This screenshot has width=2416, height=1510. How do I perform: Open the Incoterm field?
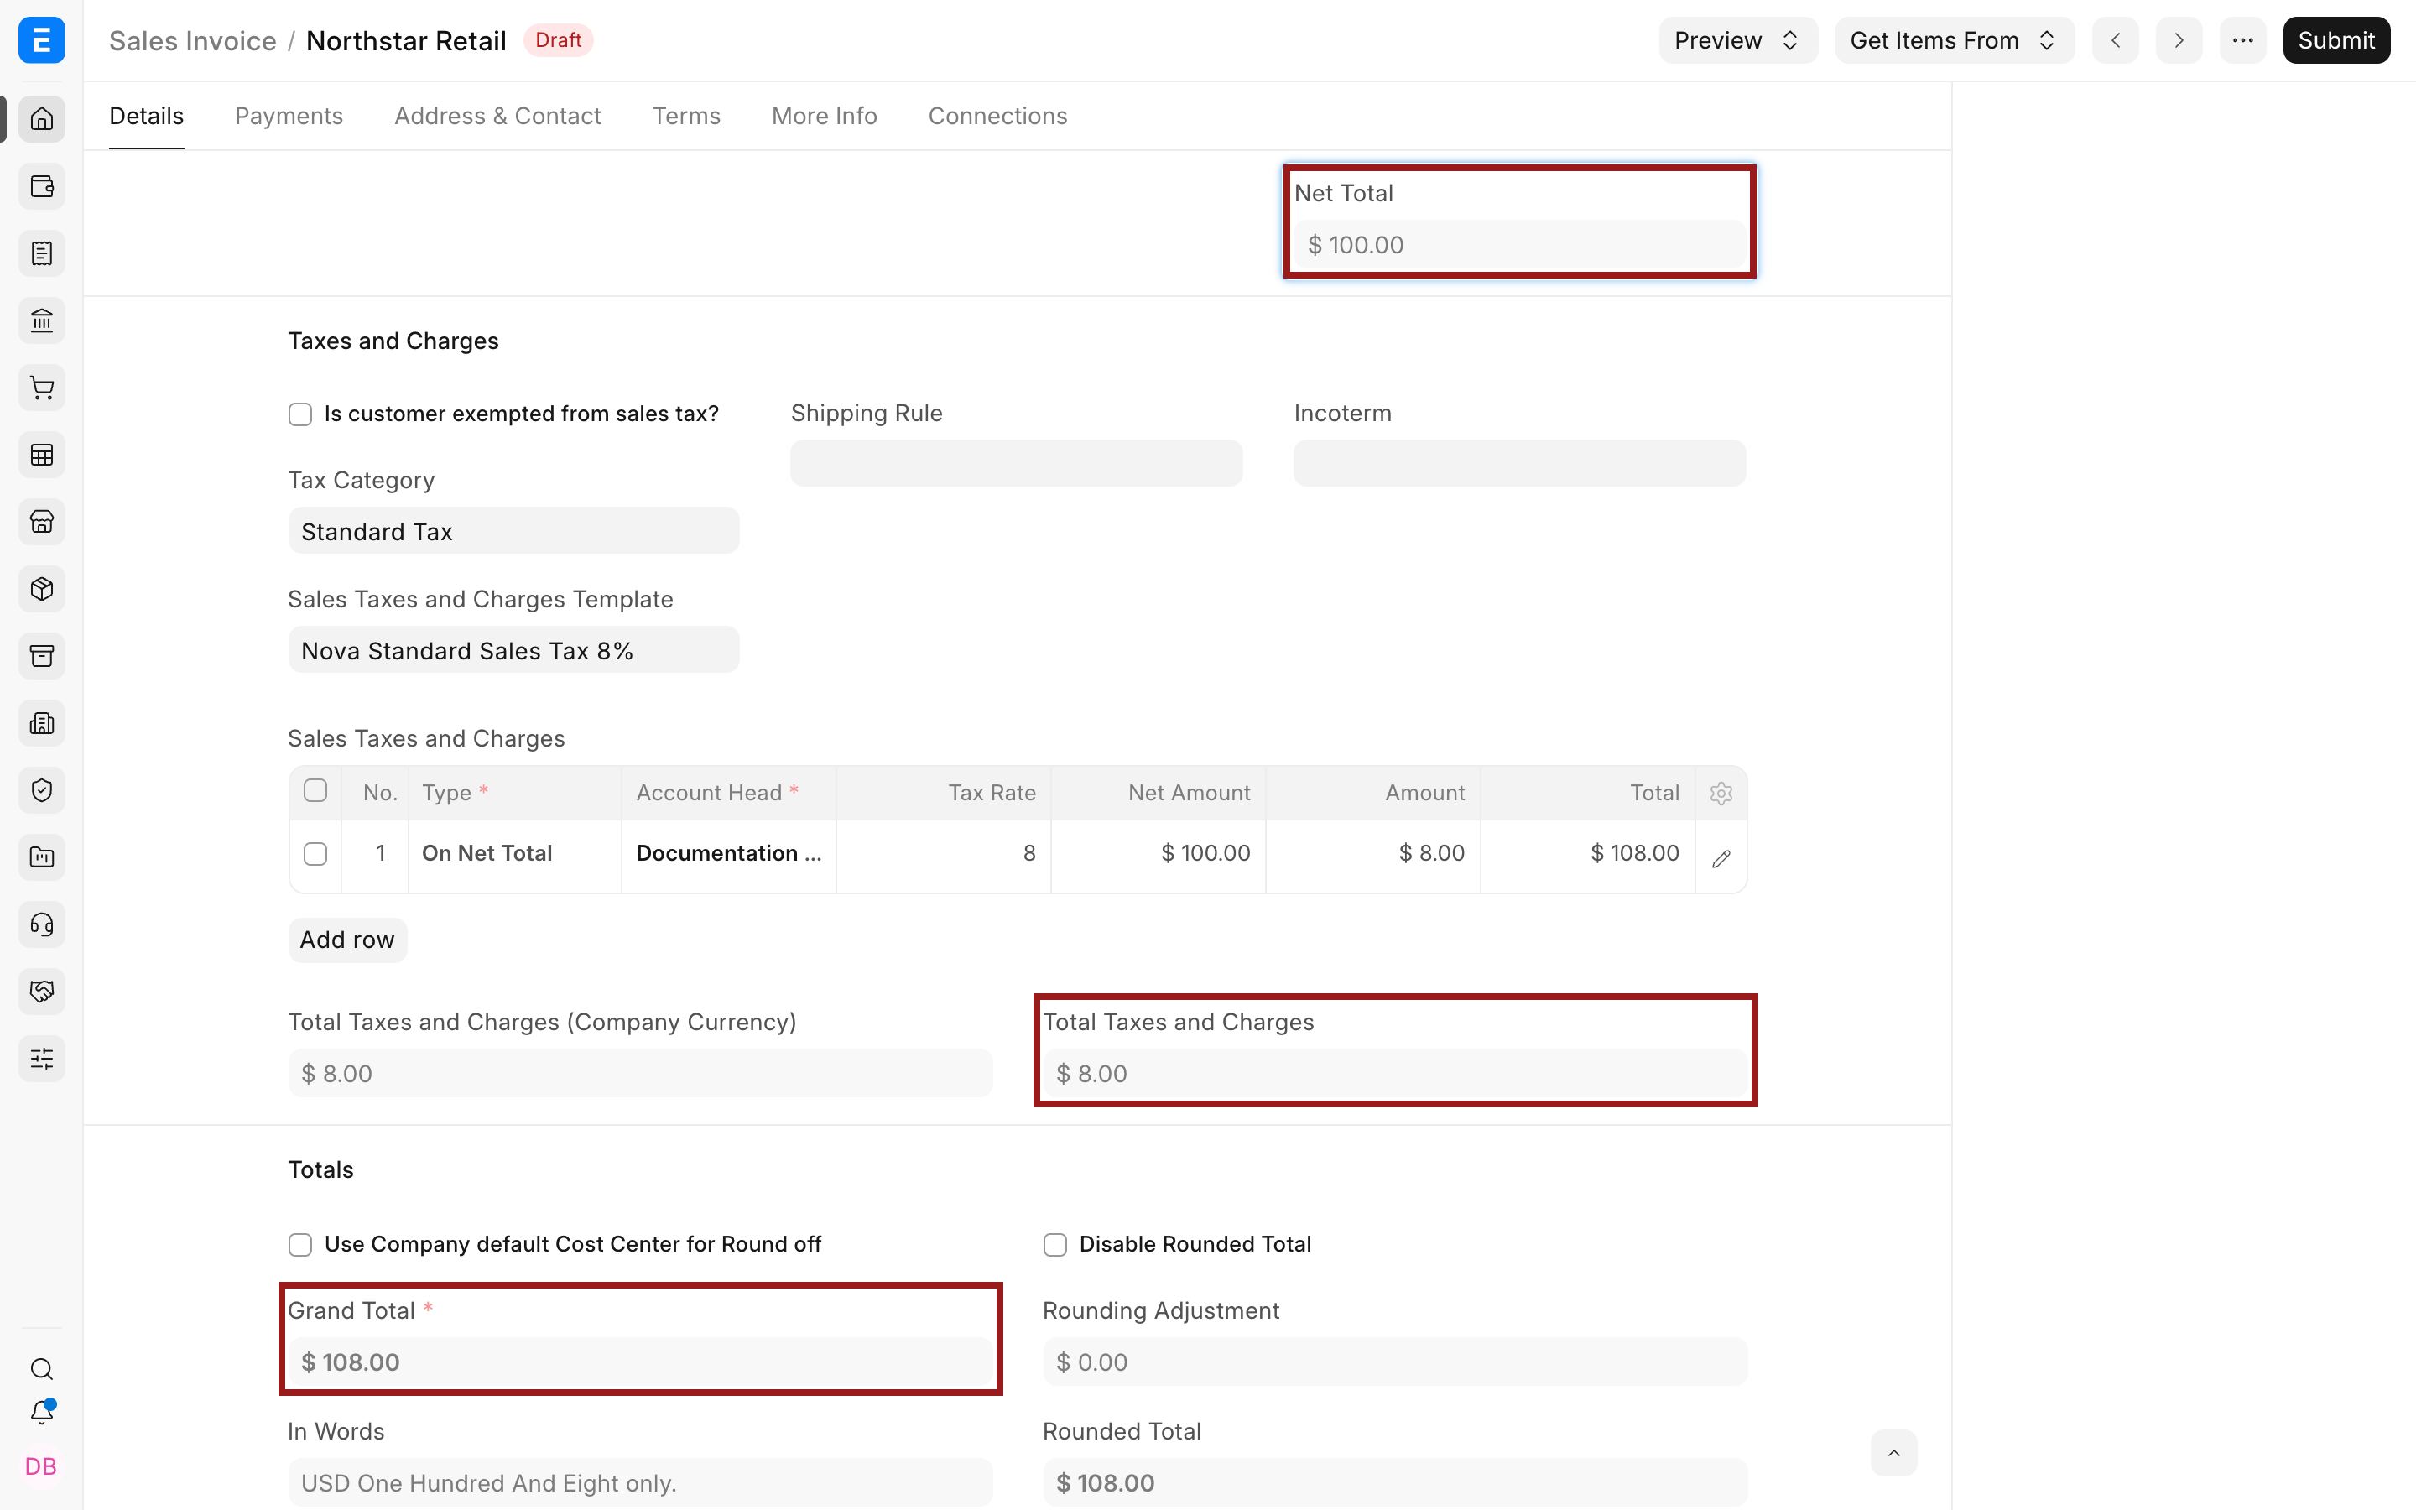(x=1519, y=463)
